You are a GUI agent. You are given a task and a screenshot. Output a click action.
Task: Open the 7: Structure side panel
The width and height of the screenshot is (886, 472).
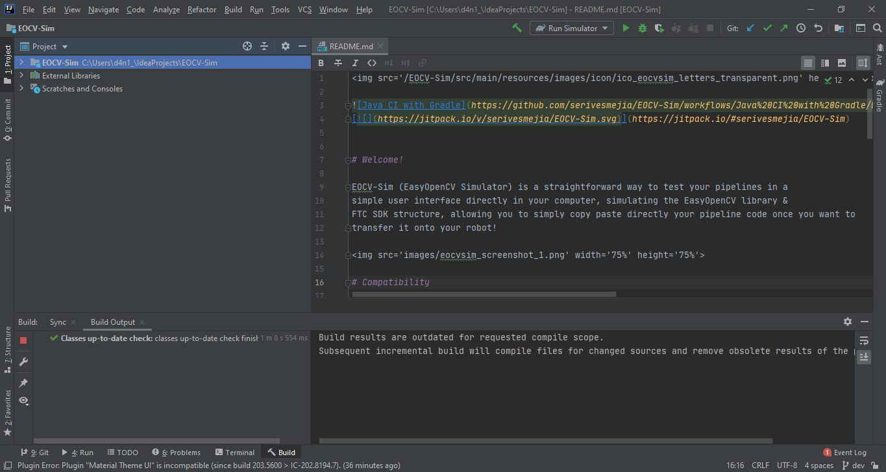click(7, 350)
